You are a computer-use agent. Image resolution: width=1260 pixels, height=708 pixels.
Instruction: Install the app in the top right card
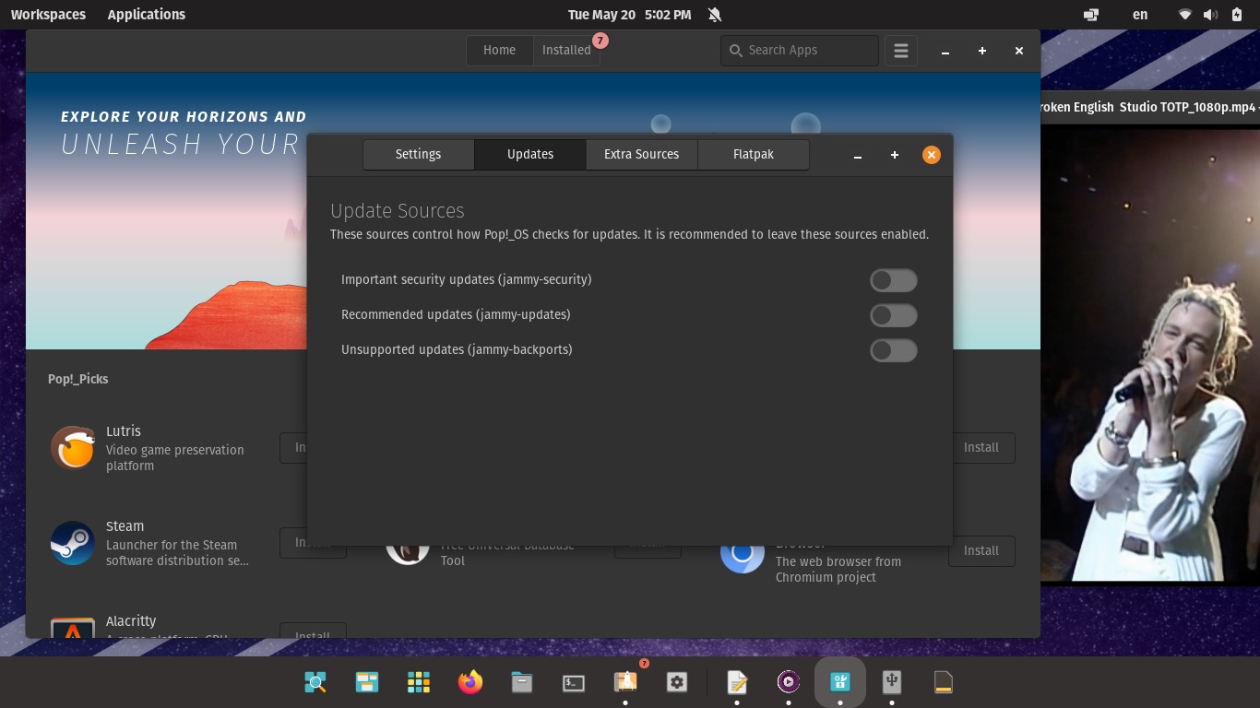click(981, 448)
